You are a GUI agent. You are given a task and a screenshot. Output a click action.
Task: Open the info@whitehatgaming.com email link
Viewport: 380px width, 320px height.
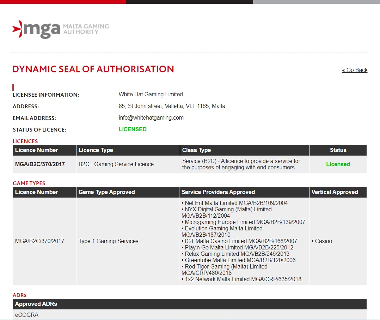pyautogui.click(x=151, y=118)
